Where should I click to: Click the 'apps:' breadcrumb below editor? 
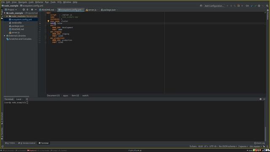click(x=66, y=95)
